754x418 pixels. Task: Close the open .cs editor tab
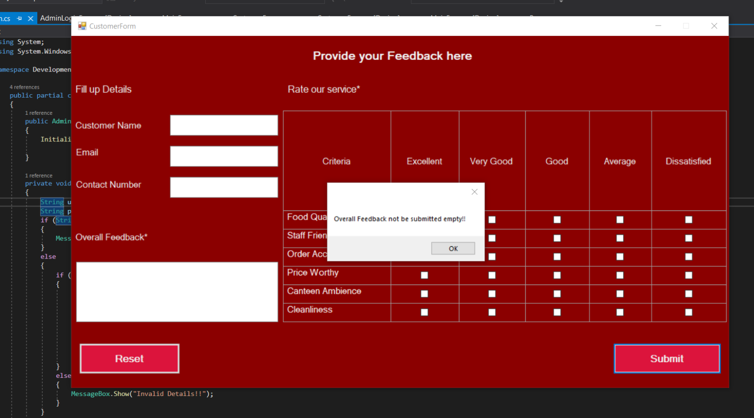(30, 19)
